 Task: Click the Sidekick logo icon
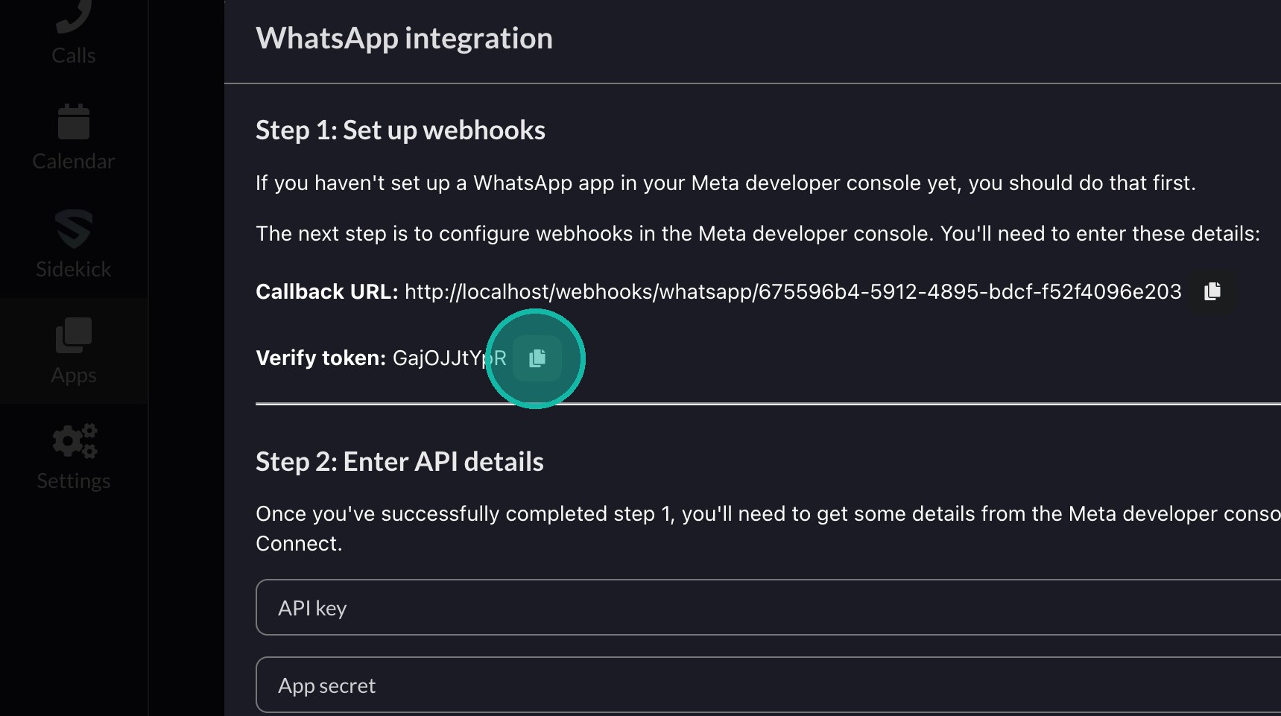73,229
